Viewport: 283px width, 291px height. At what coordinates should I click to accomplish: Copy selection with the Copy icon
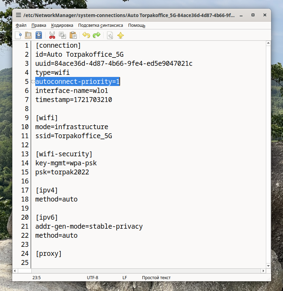pos(62,35)
